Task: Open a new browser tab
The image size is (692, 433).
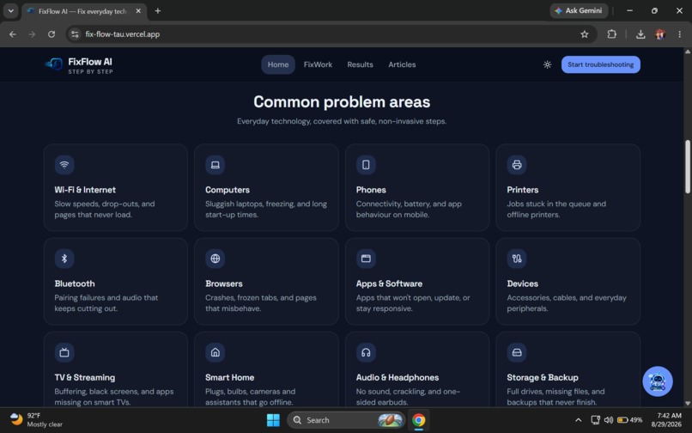Action: [x=158, y=11]
